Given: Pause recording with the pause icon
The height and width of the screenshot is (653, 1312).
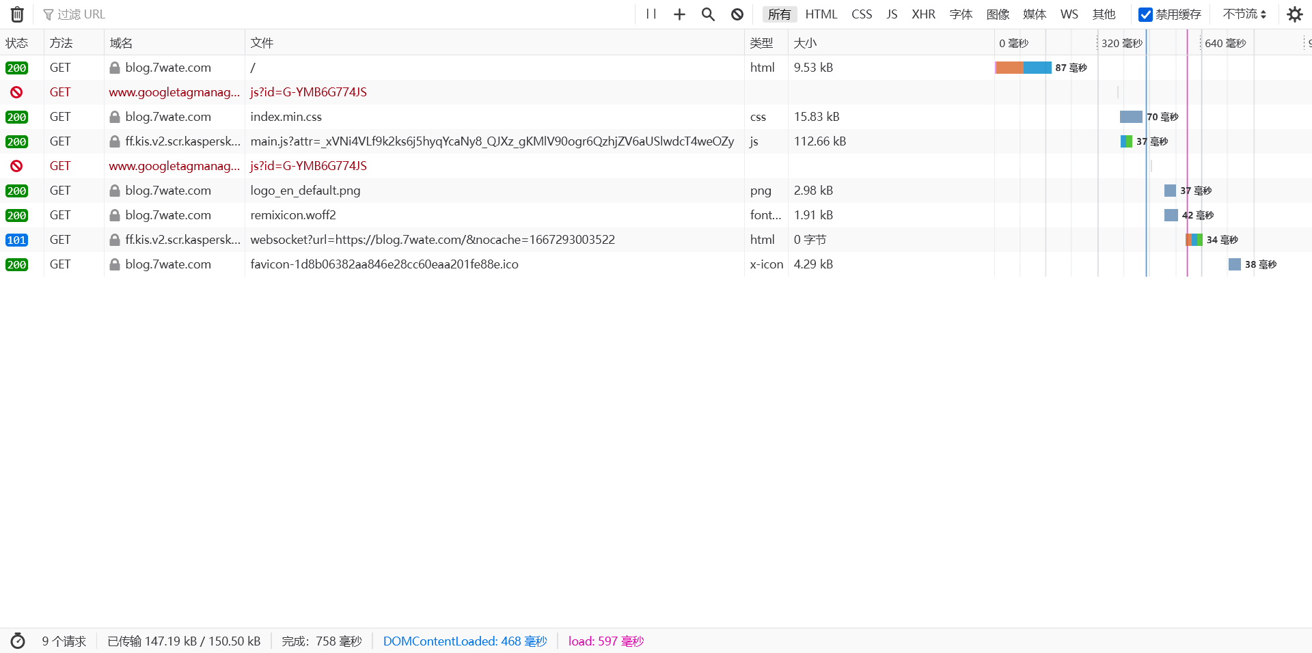Looking at the screenshot, I should (x=651, y=14).
